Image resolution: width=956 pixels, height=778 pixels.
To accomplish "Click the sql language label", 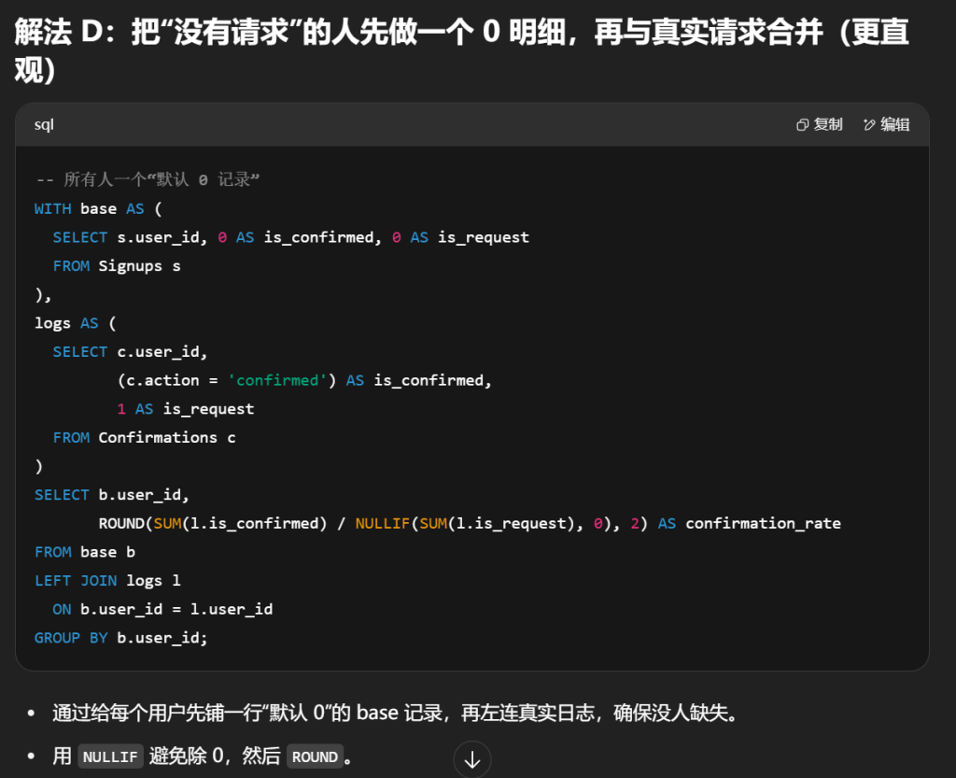I will (44, 125).
